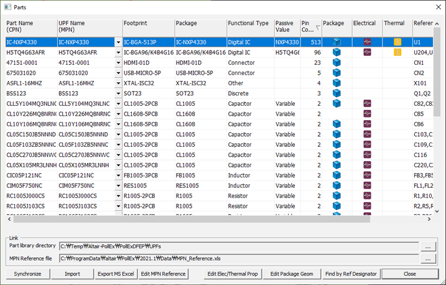Image resolution: width=446 pixels, height=285 pixels.
Task: Sort by the Pin Count column header
Action: [x=310, y=26]
